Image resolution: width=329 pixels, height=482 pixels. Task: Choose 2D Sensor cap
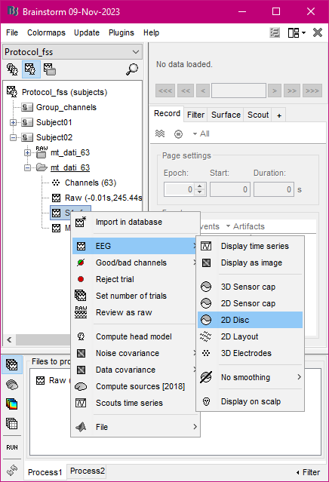click(x=250, y=304)
